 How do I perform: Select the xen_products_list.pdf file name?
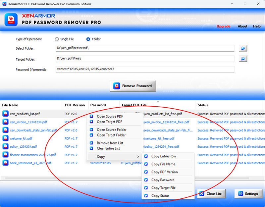(25, 114)
